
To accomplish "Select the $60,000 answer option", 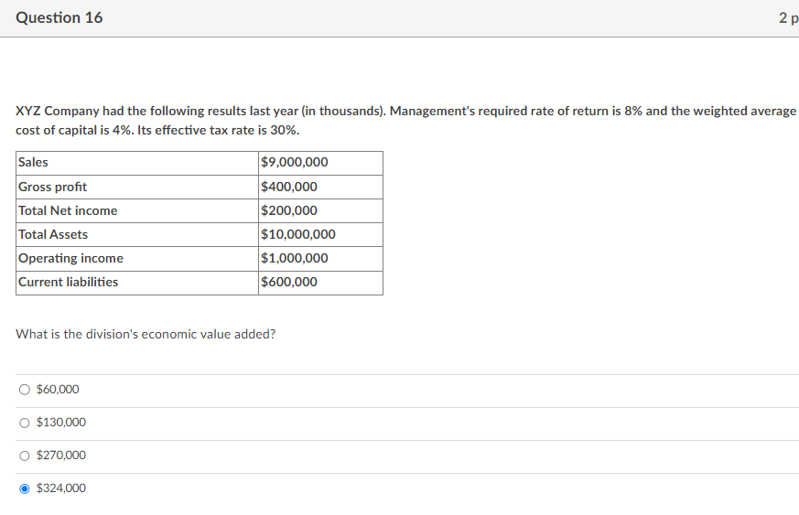I will pyautogui.click(x=25, y=390).
